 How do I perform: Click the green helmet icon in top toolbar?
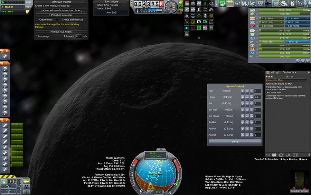(222, 3)
